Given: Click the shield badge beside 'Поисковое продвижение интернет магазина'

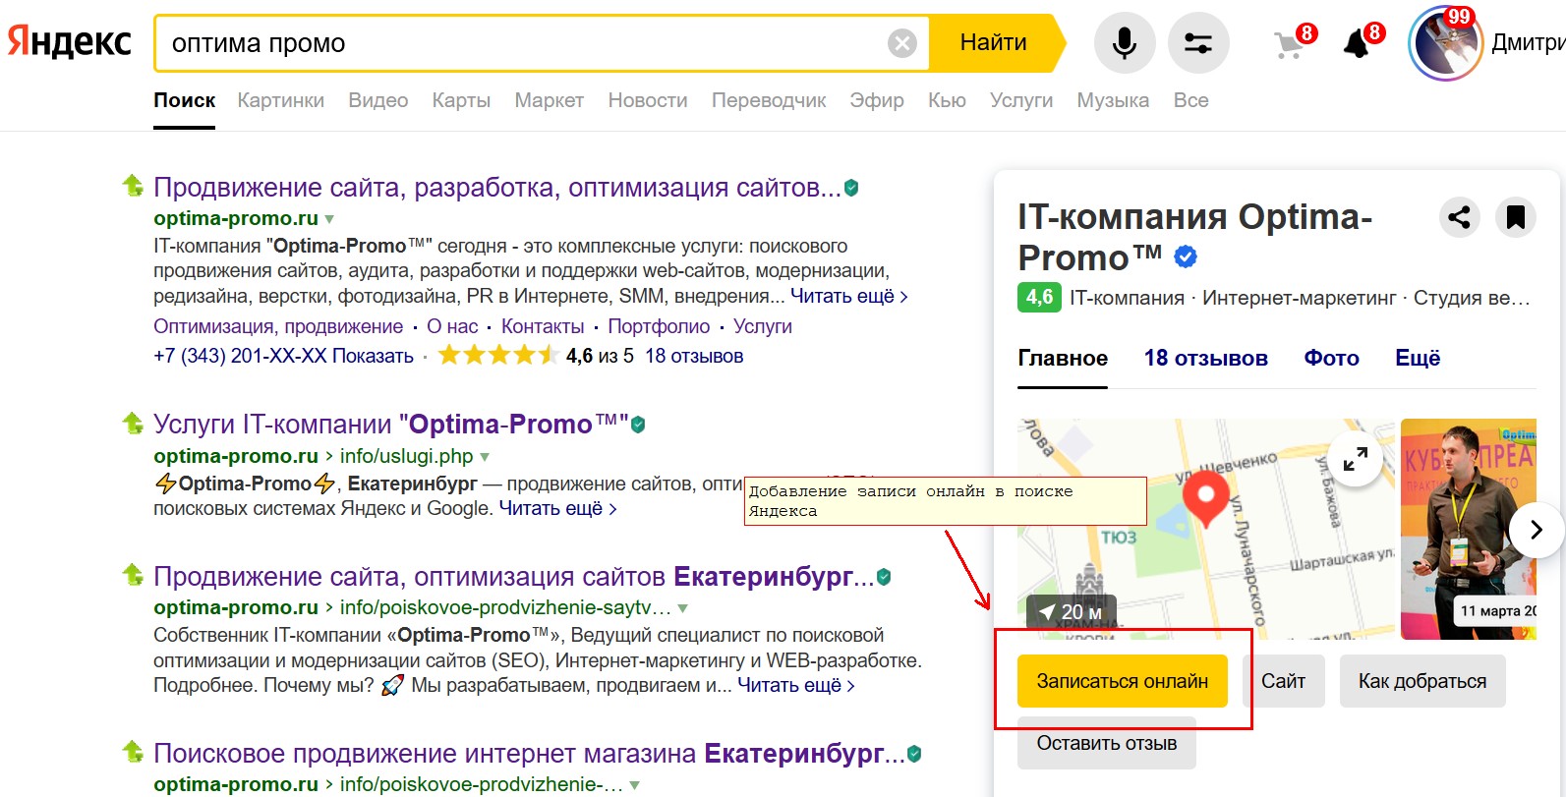Looking at the screenshot, I should coord(914,754).
